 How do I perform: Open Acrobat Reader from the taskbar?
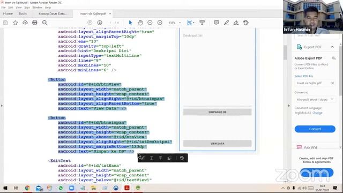[127, 188]
